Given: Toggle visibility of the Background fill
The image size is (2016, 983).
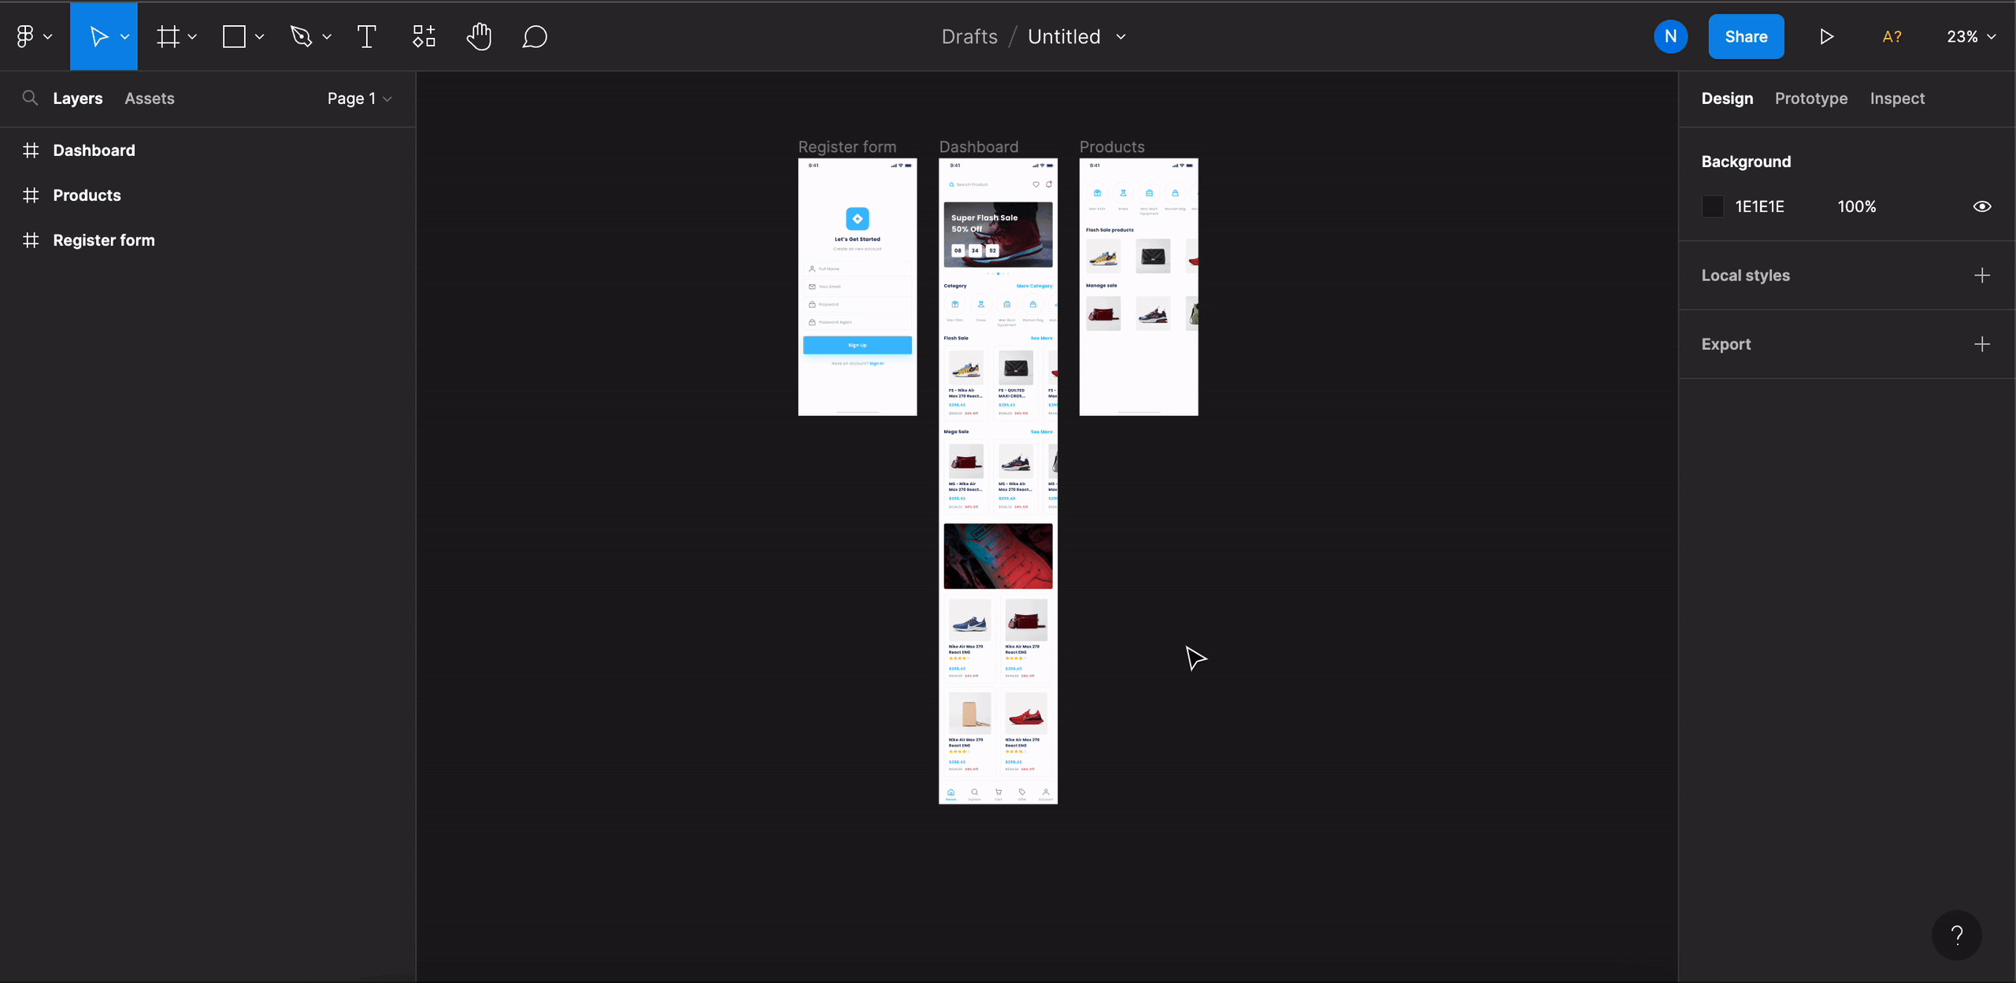Looking at the screenshot, I should pos(1982,206).
